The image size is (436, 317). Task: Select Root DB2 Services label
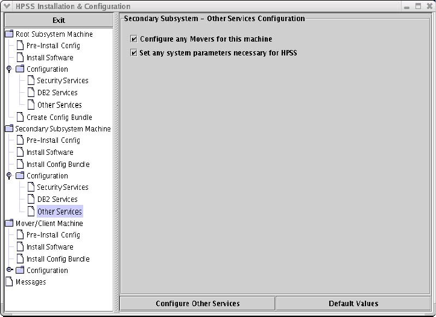57,93
